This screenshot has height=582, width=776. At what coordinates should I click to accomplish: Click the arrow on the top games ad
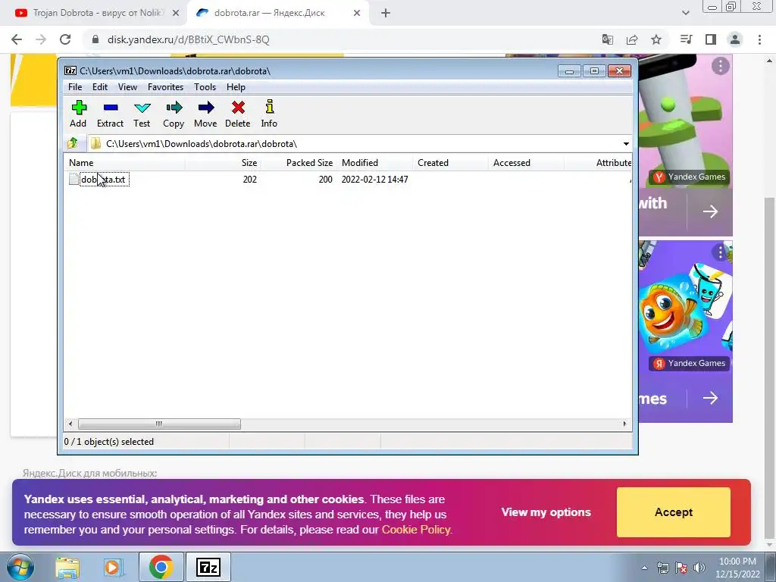tap(710, 212)
